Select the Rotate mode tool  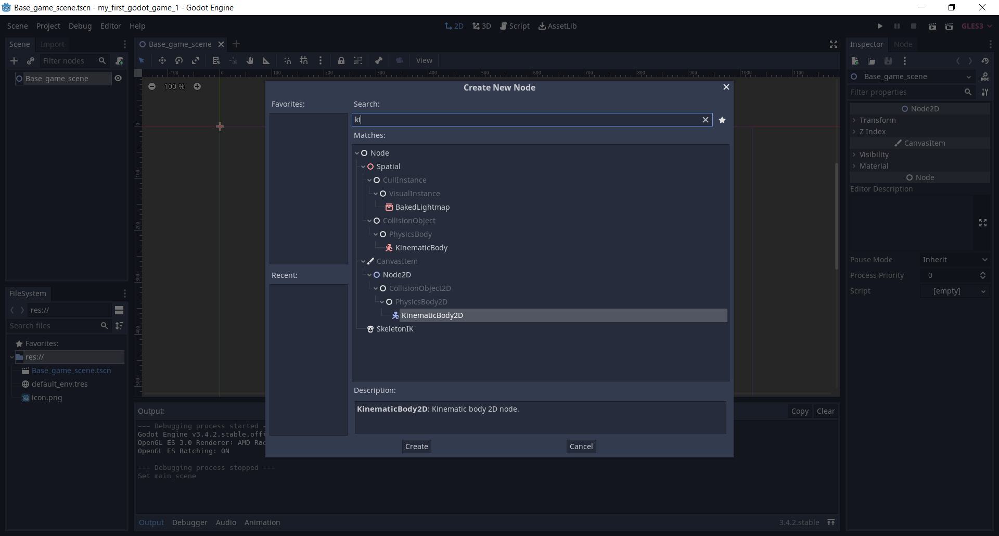tap(179, 60)
